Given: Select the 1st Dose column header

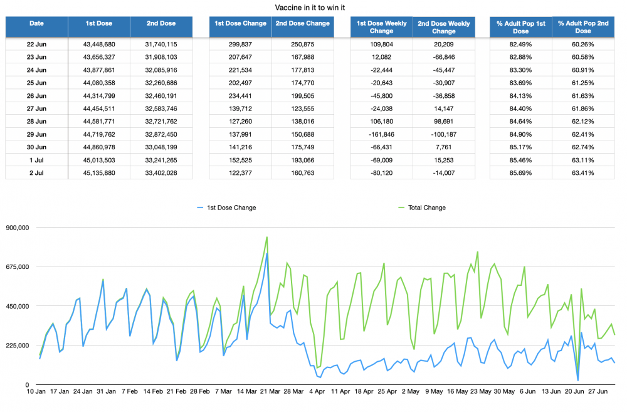Looking at the screenshot, I should tap(99, 27).
